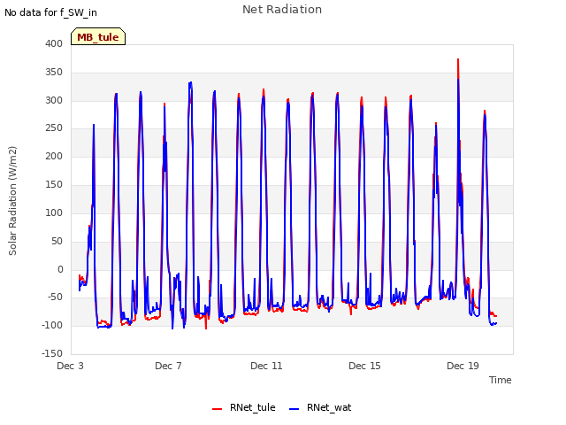The image size is (566, 425).
Task: Click the Dec 15 x-axis tick label
Action: click(364, 366)
